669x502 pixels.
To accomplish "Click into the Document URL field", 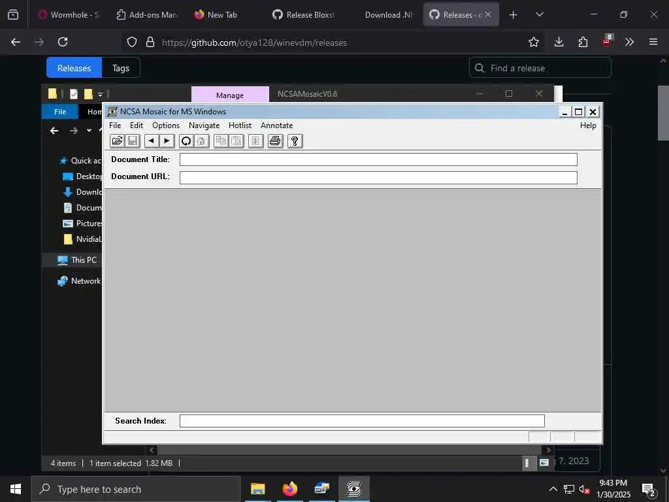I will [378, 178].
